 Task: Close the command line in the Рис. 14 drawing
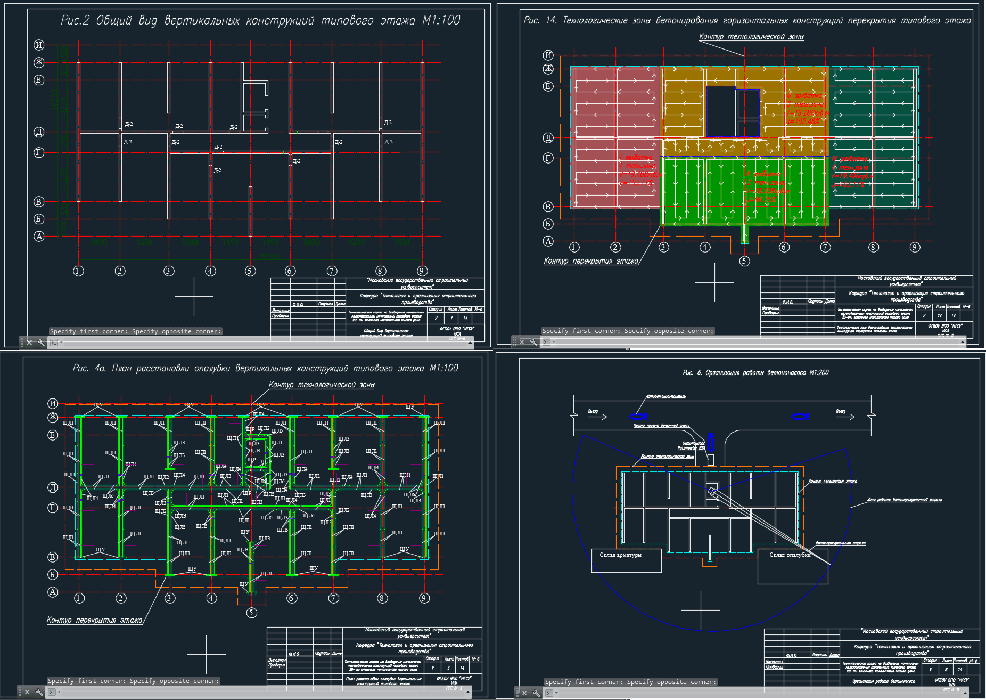pyautogui.click(x=522, y=342)
